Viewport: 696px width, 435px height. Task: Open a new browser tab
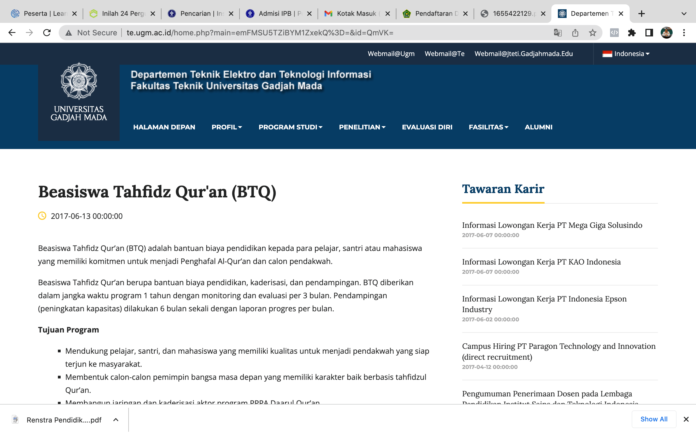coord(641,14)
